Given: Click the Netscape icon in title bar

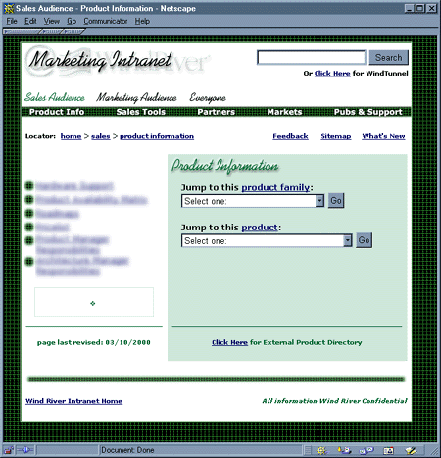Looking at the screenshot, I should click(9, 8).
